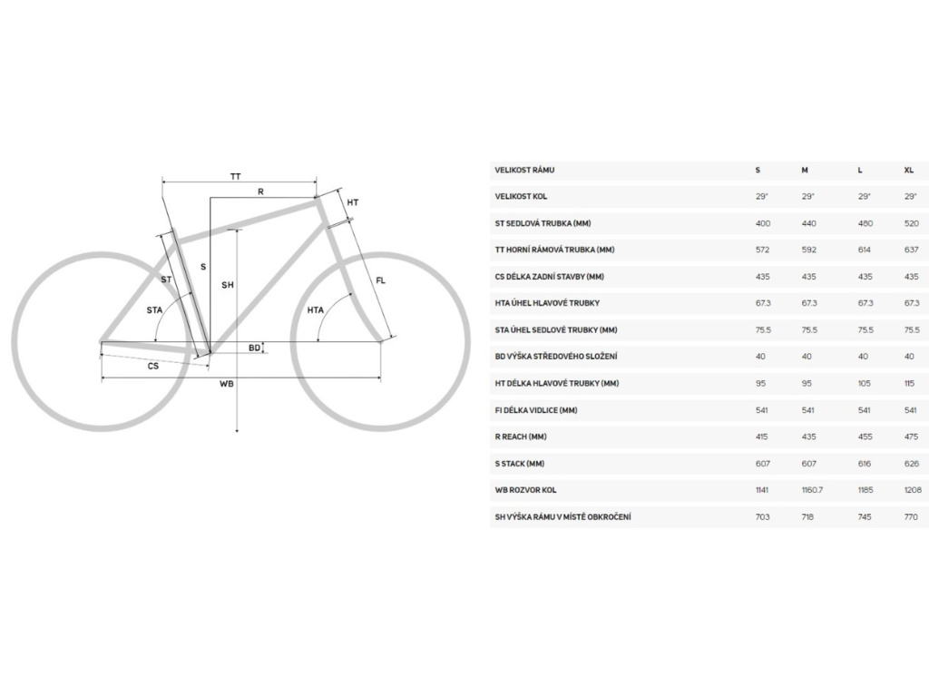929x697 pixels.
Task: Click the WB wheelbase label in the diagram
Action: 227,384
